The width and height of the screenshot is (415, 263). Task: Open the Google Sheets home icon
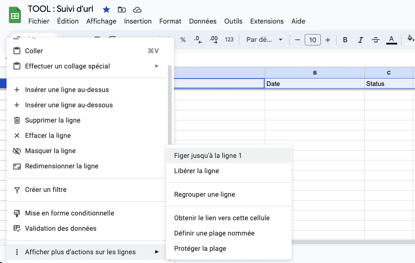pos(15,15)
